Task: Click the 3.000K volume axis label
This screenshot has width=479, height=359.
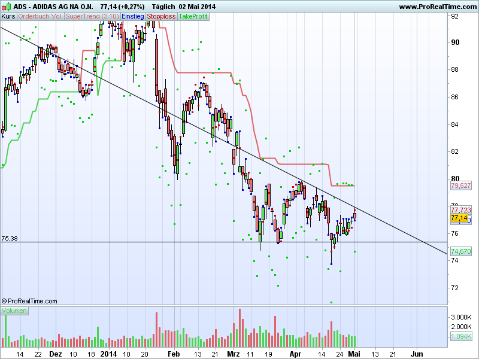Action: pyautogui.click(x=461, y=318)
